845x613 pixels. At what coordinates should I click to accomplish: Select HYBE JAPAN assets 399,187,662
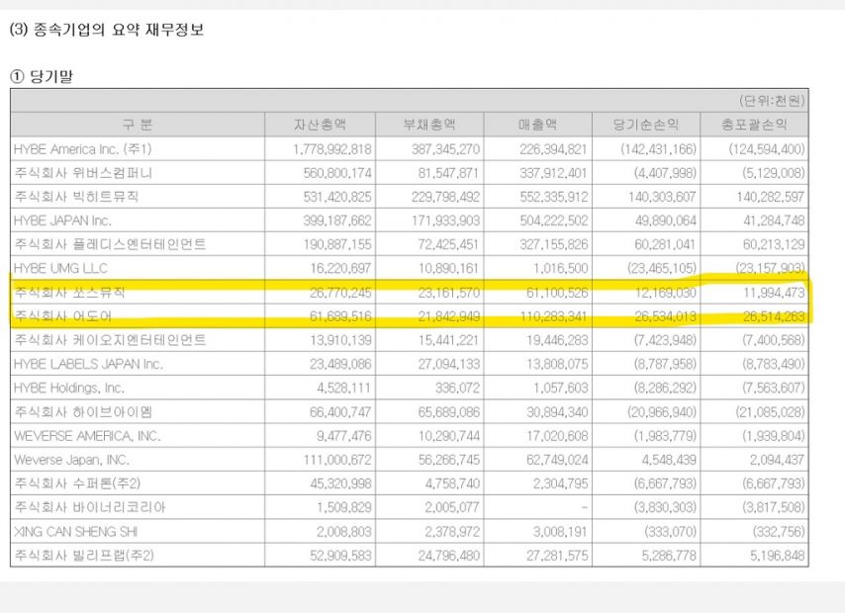337,220
